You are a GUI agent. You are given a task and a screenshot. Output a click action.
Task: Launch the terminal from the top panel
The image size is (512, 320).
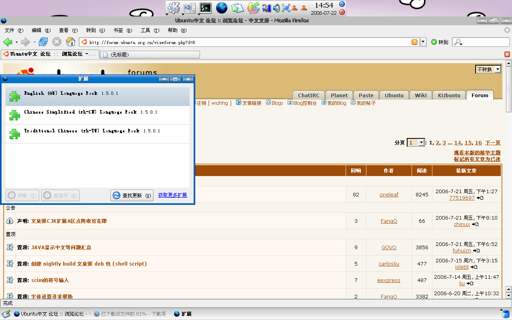click(206, 8)
